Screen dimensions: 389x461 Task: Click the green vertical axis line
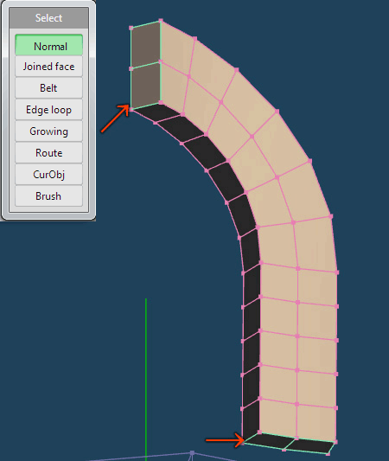pyautogui.click(x=146, y=380)
